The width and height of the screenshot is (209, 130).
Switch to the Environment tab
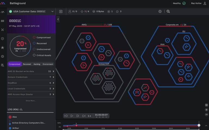[48, 64]
